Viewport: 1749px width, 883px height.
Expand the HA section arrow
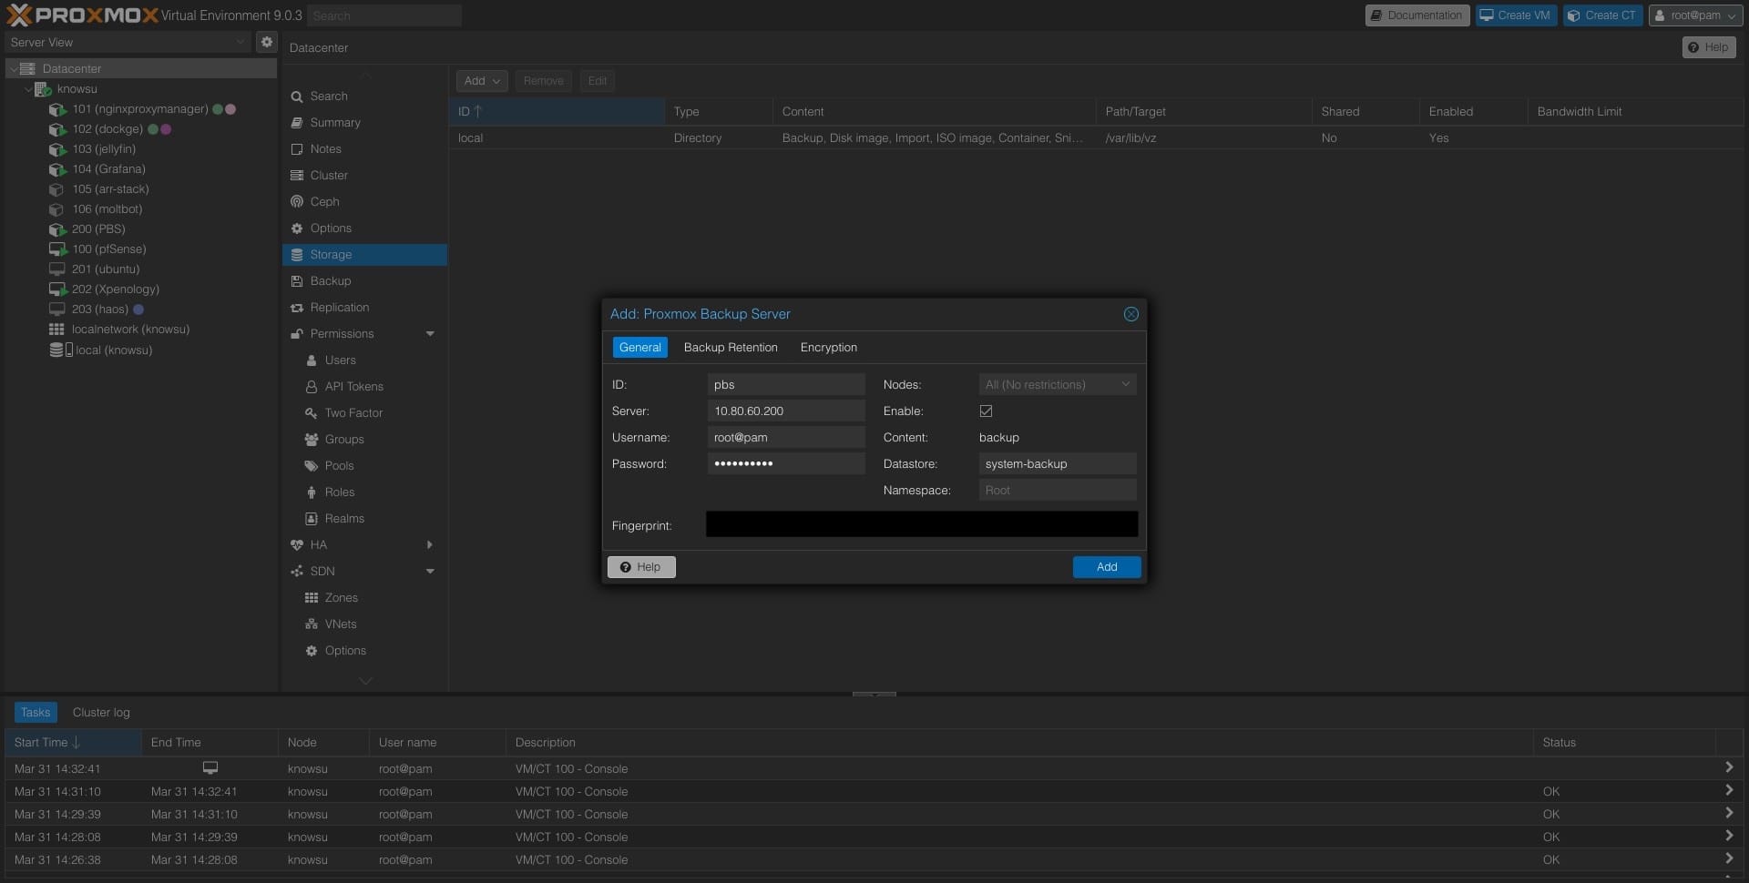click(430, 545)
